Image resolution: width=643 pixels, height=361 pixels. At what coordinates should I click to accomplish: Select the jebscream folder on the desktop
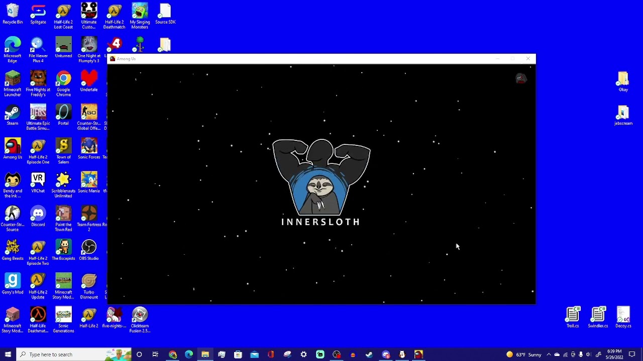(623, 115)
